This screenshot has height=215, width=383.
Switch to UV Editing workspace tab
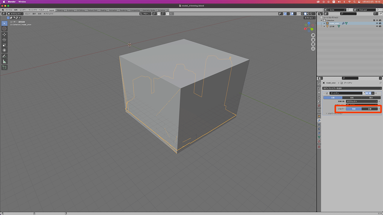click(x=81, y=10)
